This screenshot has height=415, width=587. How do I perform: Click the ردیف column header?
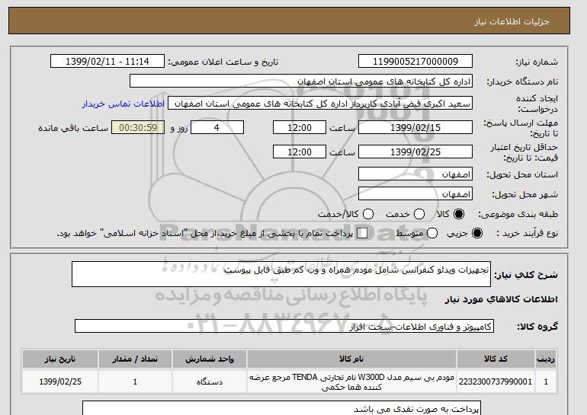(x=546, y=359)
